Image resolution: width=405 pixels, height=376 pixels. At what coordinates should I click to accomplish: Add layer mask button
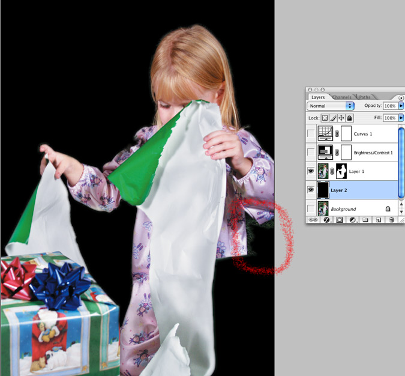click(x=340, y=220)
